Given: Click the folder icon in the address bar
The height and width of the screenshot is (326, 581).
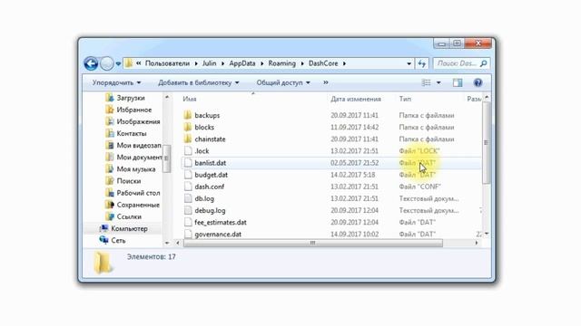Looking at the screenshot, I should click(129, 63).
